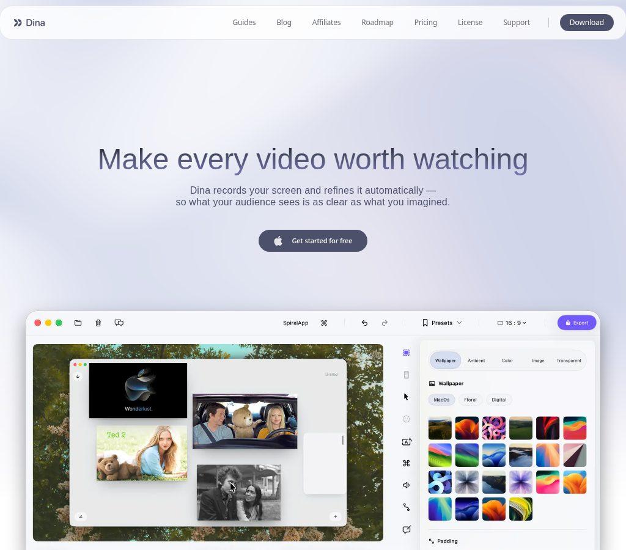Undo the last action with the undo arrow
This screenshot has width=626, height=550.
pyautogui.click(x=364, y=323)
